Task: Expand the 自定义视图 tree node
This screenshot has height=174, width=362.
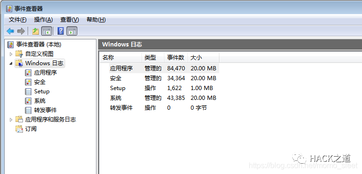Action: (x=11, y=54)
